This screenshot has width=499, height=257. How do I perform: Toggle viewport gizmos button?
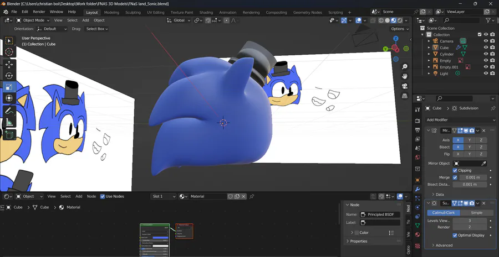click(344, 20)
